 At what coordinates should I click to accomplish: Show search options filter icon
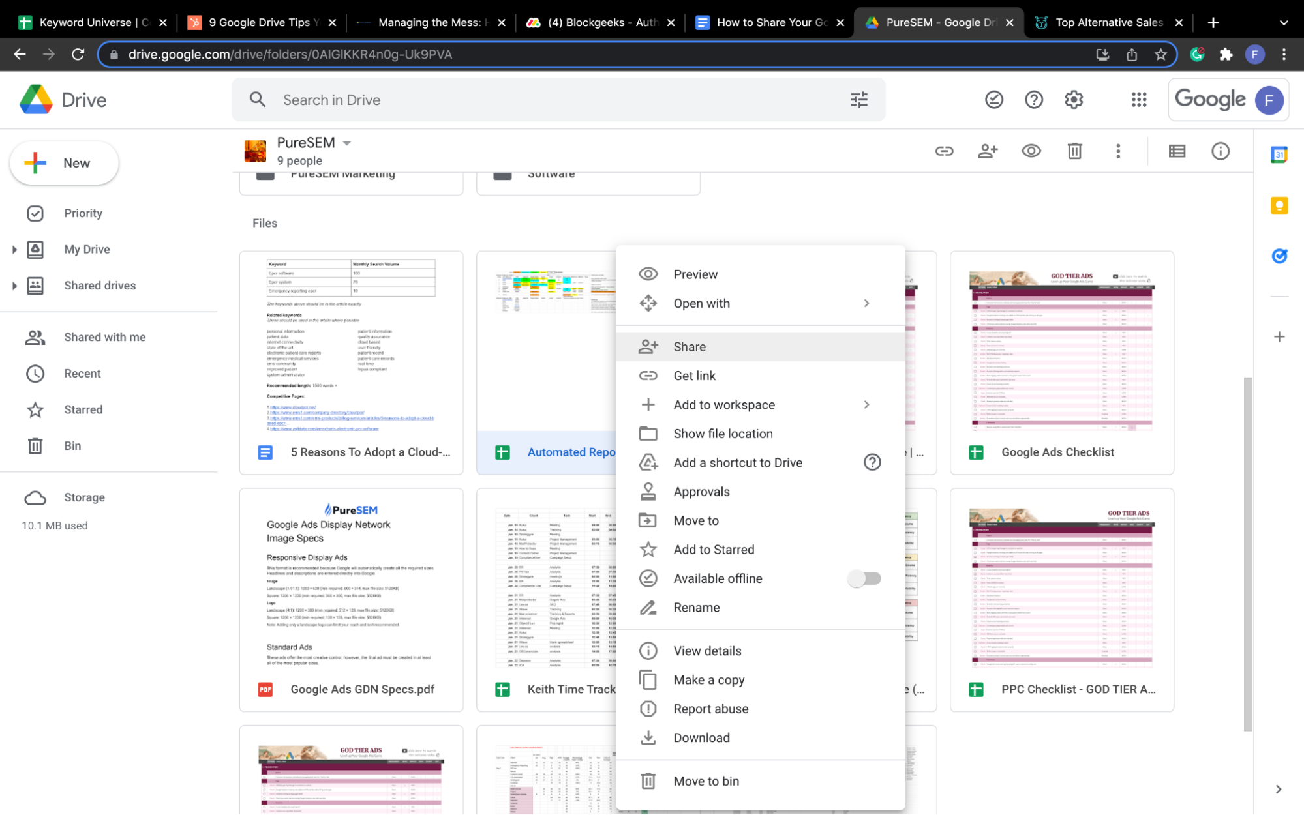(x=858, y=100)
